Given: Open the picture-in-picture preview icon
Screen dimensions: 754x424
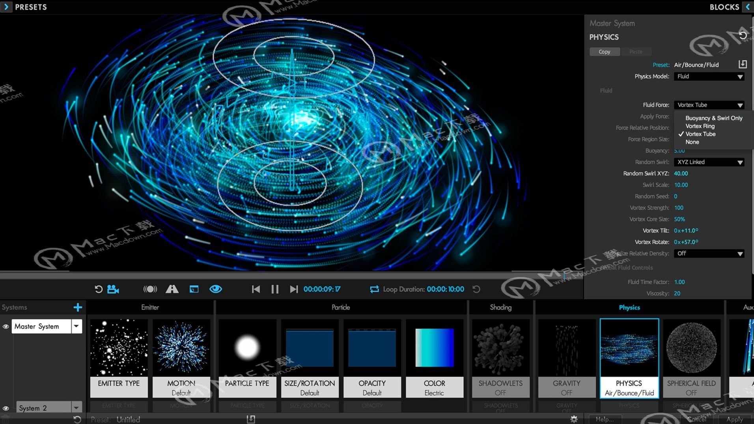Looking at the screenshot, I should [x=194, y=289].
